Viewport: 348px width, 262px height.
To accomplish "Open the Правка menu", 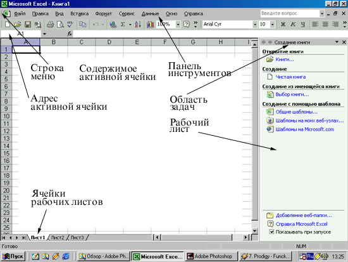I will (x=40, y=14).
